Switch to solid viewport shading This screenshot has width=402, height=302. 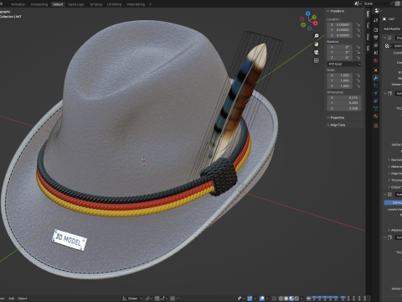(x=286, y=299)
